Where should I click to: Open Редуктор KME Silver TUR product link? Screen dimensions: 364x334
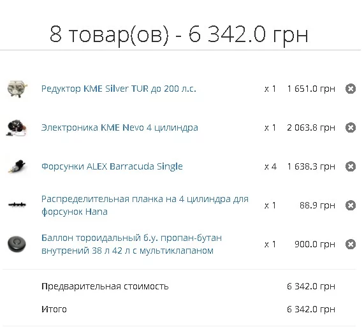pyautogui.click(x=119, y=89)
